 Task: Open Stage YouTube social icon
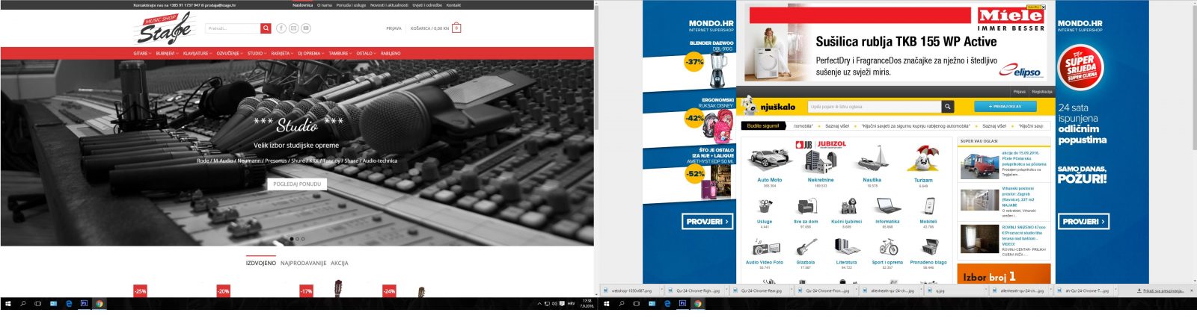(305, 28)
